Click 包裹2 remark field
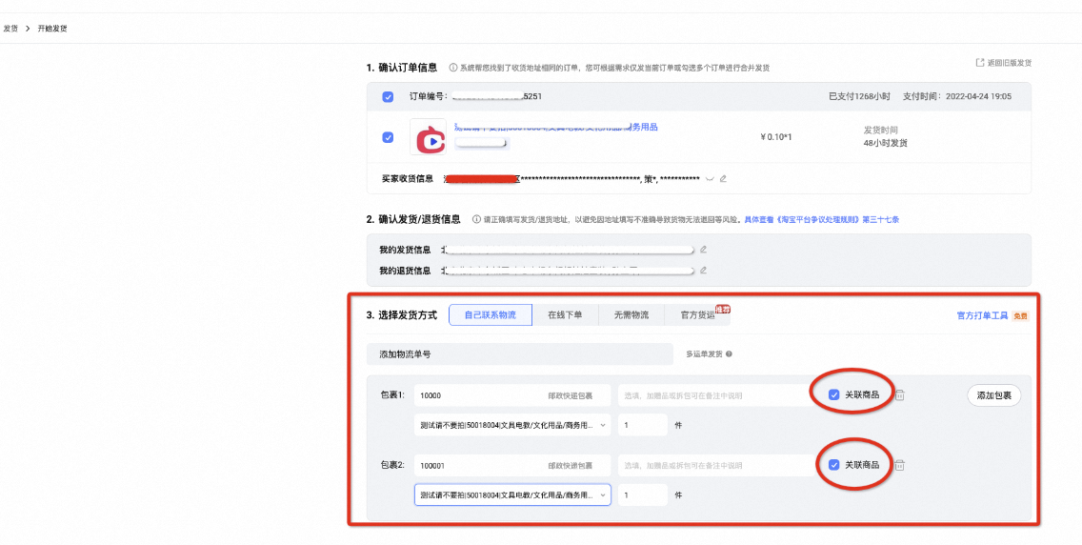1082x545 pixels. (715, 465)
